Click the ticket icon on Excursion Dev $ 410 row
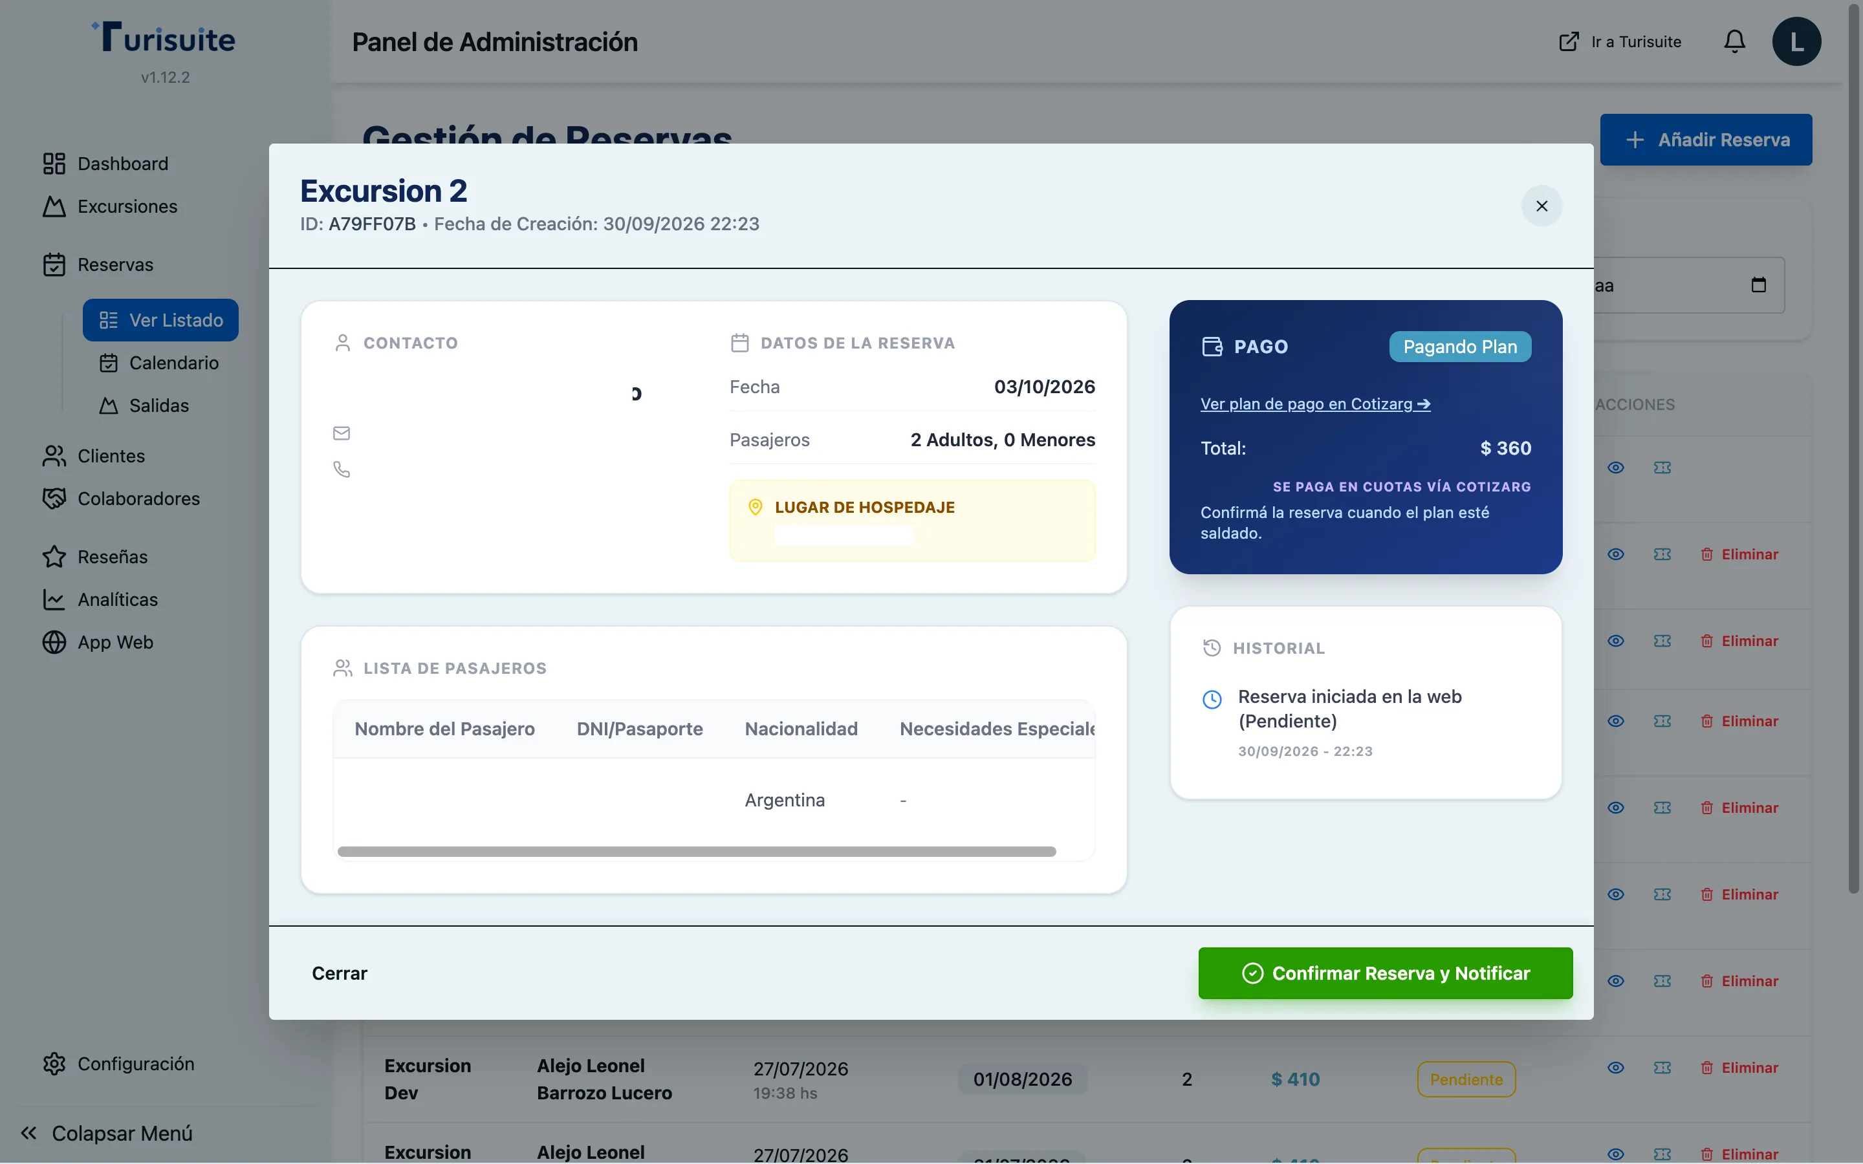 [1663, 1068]
